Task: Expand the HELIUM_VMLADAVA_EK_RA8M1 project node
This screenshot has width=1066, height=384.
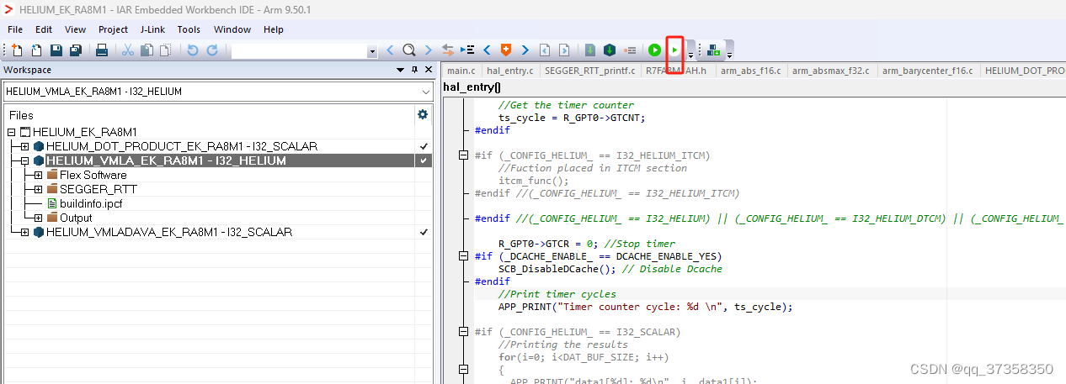Action: tap(25, 232)
